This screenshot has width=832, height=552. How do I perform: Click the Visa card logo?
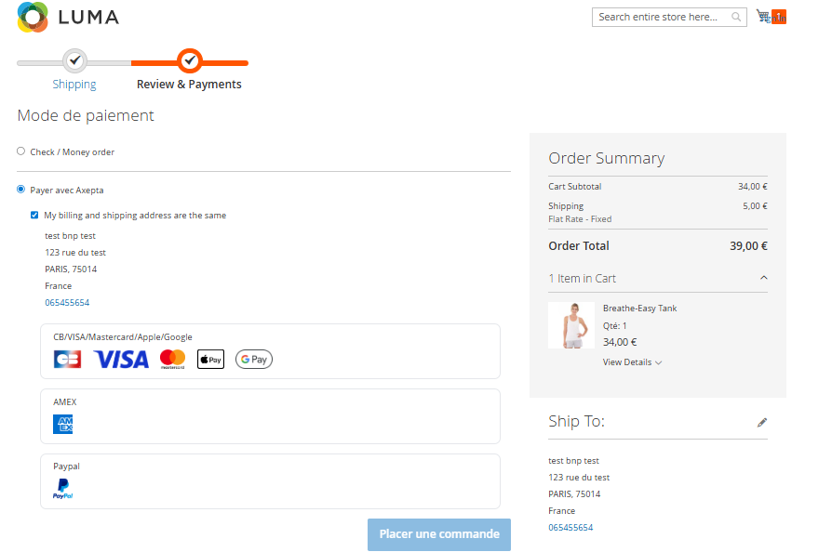tap(121, 359)
